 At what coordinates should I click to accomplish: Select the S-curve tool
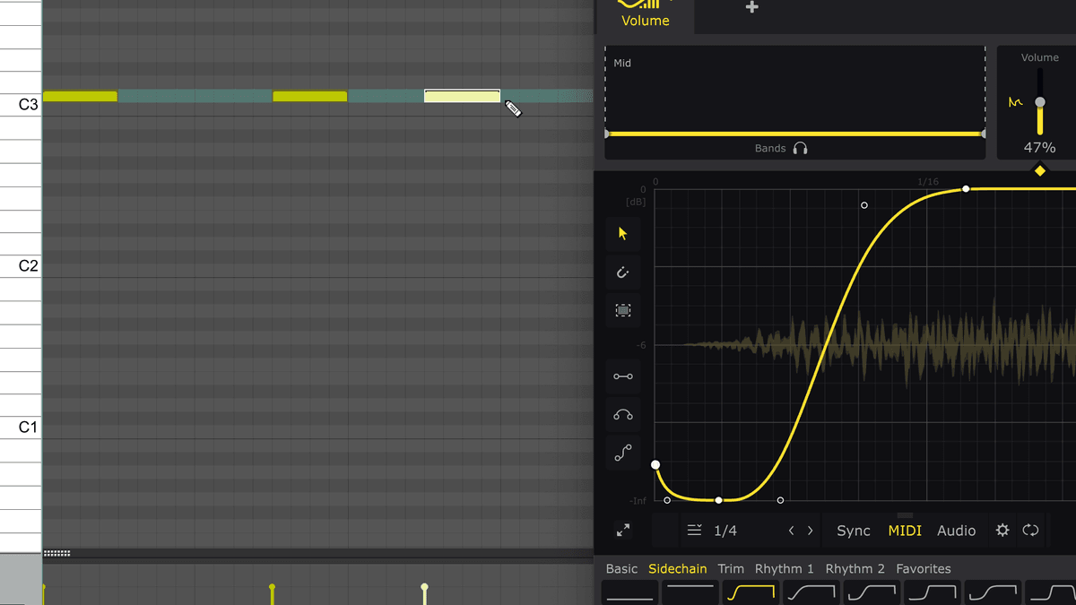(x=623, y=454)
